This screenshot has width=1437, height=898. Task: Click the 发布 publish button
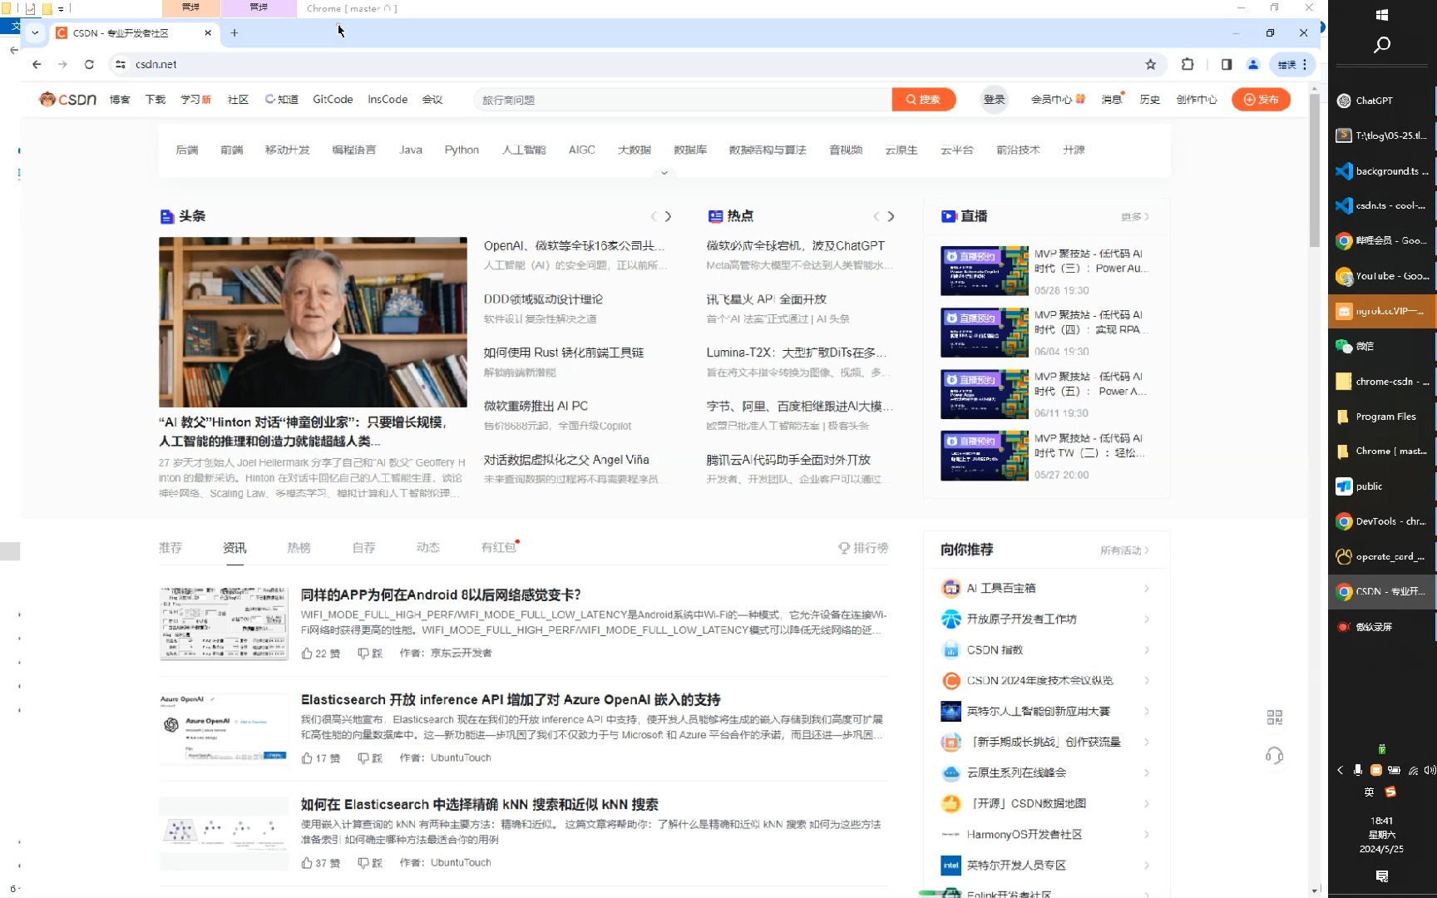coord(1262,100)
